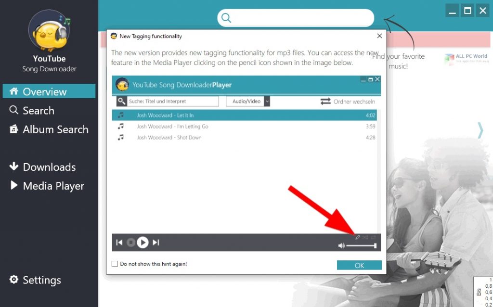This screenshot has width=493, height=307.
Task: Click the album icon beside Album Search
Action: pyautogui.click(x=13, y=129)
